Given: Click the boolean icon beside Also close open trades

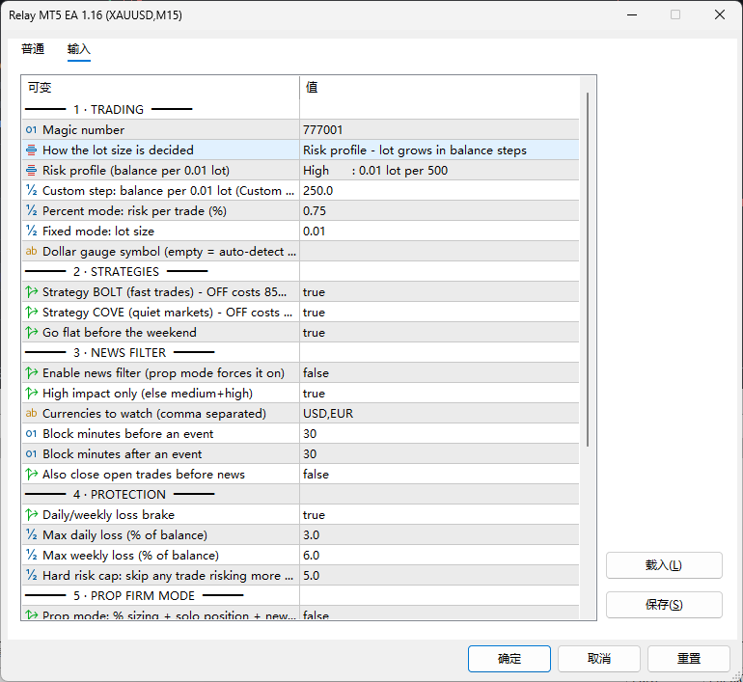Looking at the screenshot, I should (31, 474).
